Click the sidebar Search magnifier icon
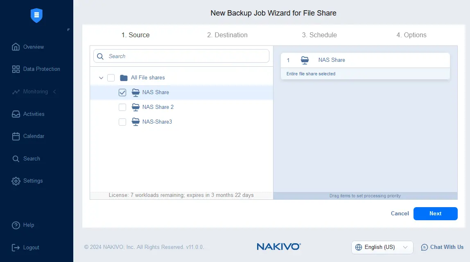The image size is (470, 262). click(16, 158)
